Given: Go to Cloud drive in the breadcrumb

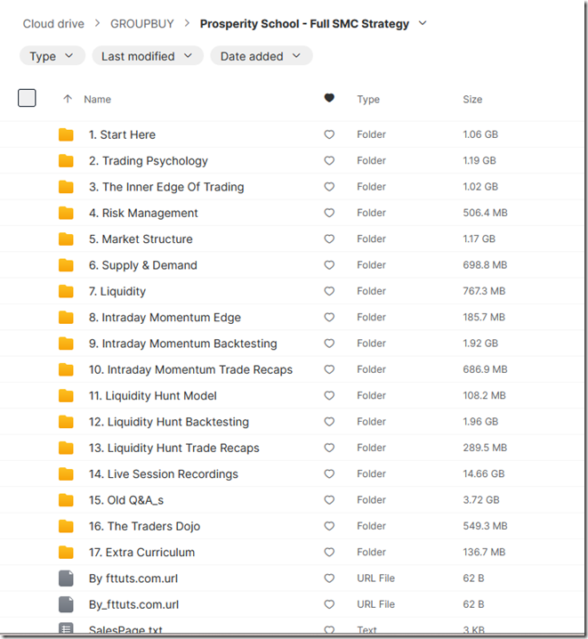Looking at the screenshot, I should pyautogui.click(x=58, y=23).
